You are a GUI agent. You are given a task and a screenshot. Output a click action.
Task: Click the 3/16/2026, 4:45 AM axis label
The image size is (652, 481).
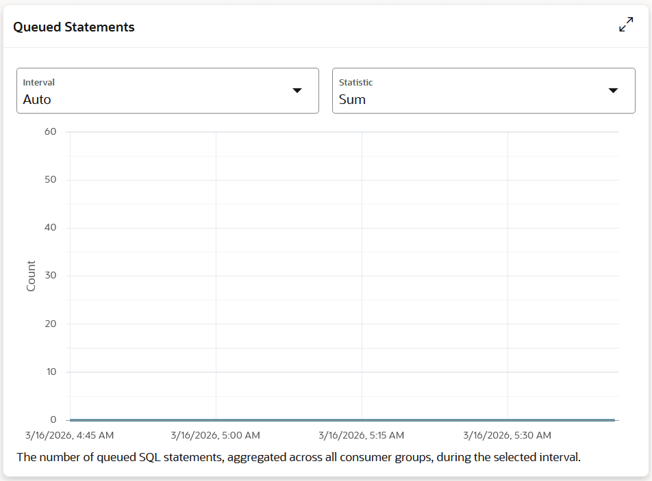pos(69,435)
